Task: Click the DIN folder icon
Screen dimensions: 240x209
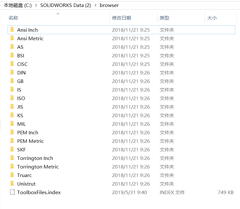Action: pos(12,73)
